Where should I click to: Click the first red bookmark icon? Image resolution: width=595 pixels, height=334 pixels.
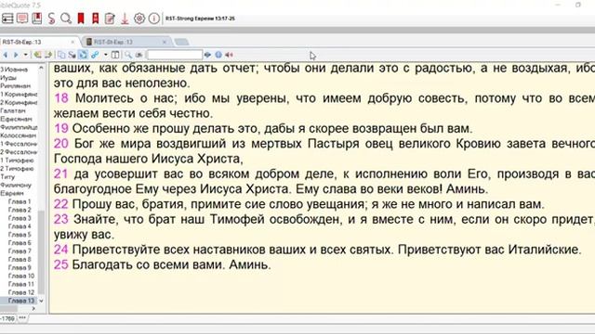[81, 19]
